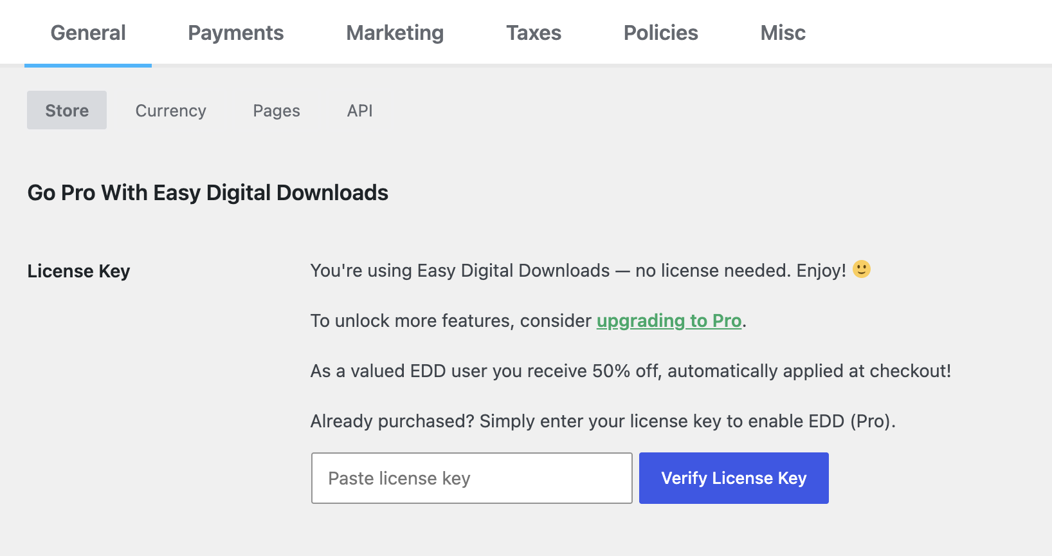Focus the Paste license key field

click(x=472, y=478)
